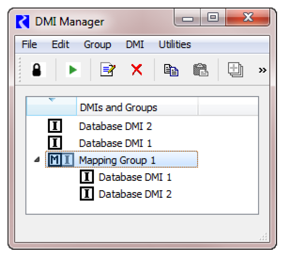Image resolution: width=284 pixels, height=257 pixels.
Task: Run the selected DMI with green play button
Action: [73, 70]
